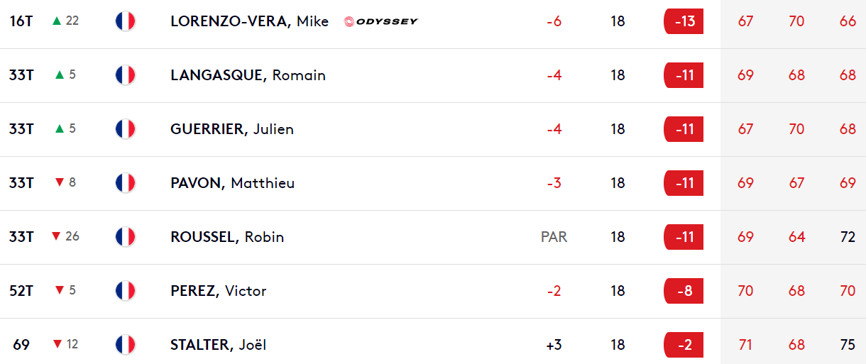Image resolution: width=866 pixels, height=364 pixels.
Task: Click the red down arrow showing 26
Action: coord(57,236)
